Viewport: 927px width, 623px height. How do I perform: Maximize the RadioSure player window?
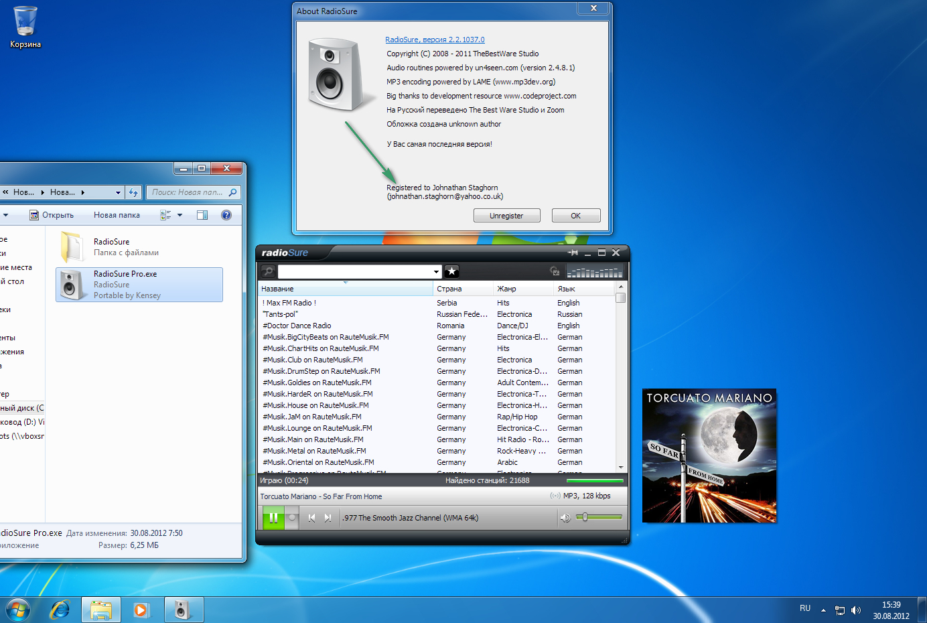coord(601,253)
